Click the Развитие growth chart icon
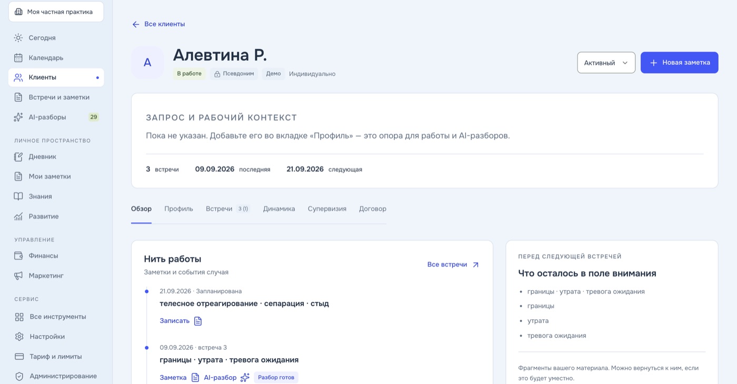Viewport: 737px width, 384px height. click(x=18, y=216)
